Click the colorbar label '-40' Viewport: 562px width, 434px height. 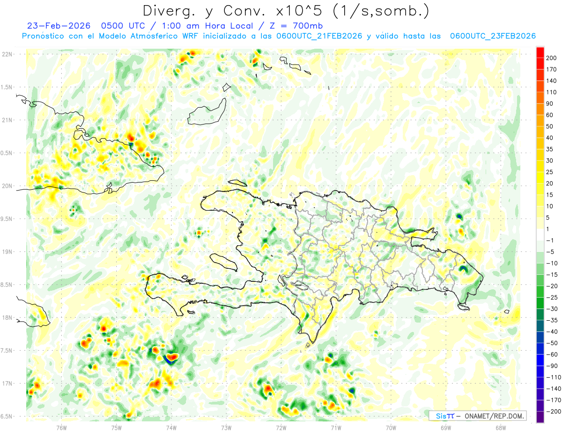pos(553,332)
